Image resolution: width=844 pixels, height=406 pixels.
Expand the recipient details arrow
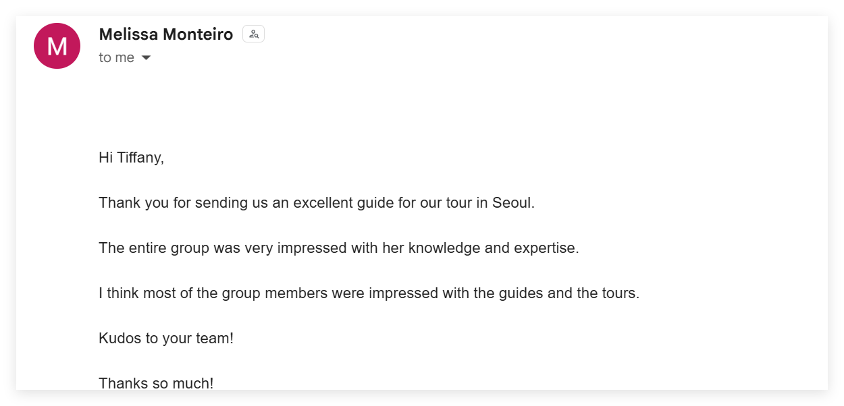click(x=146, y=58)
